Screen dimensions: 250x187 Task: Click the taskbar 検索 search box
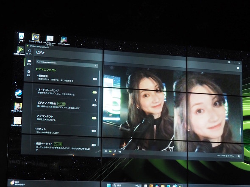pos(127,185)
